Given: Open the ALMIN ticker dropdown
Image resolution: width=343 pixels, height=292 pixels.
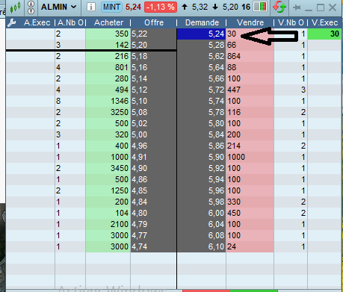Looking at the screenshot, I should coord(59,7).
